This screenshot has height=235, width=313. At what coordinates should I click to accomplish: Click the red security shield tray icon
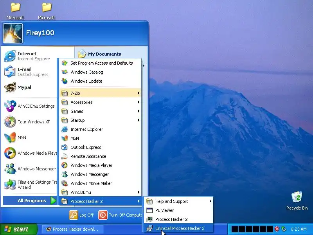277,229
